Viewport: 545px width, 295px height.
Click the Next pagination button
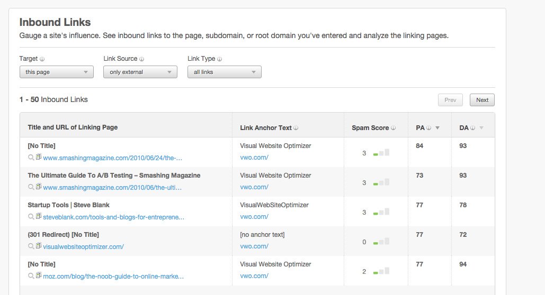coord(482,100)
